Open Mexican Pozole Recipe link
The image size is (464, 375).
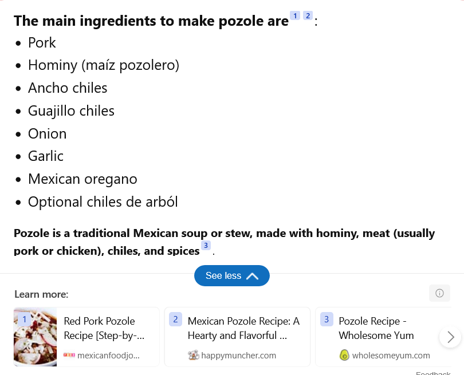coord(243,328)
